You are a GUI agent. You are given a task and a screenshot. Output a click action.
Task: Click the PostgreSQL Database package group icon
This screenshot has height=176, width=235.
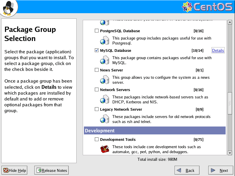(104, 40)
